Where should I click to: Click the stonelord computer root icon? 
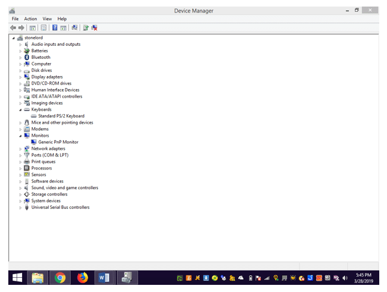[20, 38]
